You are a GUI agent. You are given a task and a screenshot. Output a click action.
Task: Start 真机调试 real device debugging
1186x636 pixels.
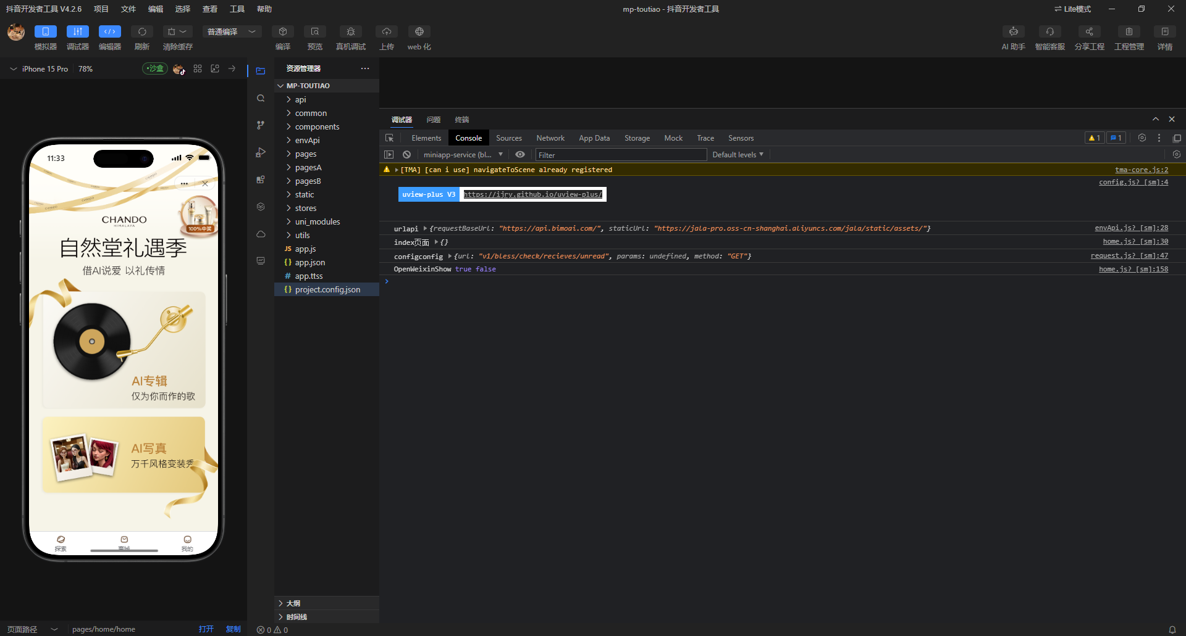point(350,32)
